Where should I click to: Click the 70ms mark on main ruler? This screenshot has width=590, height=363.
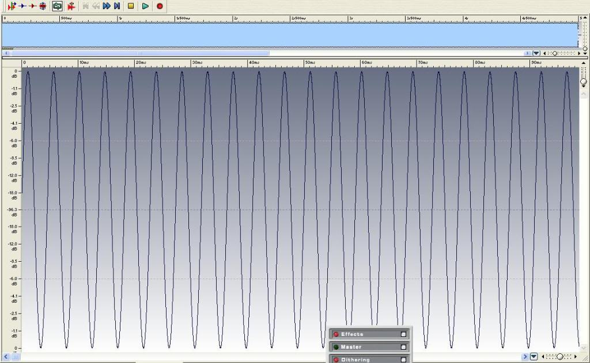[423, 62]
